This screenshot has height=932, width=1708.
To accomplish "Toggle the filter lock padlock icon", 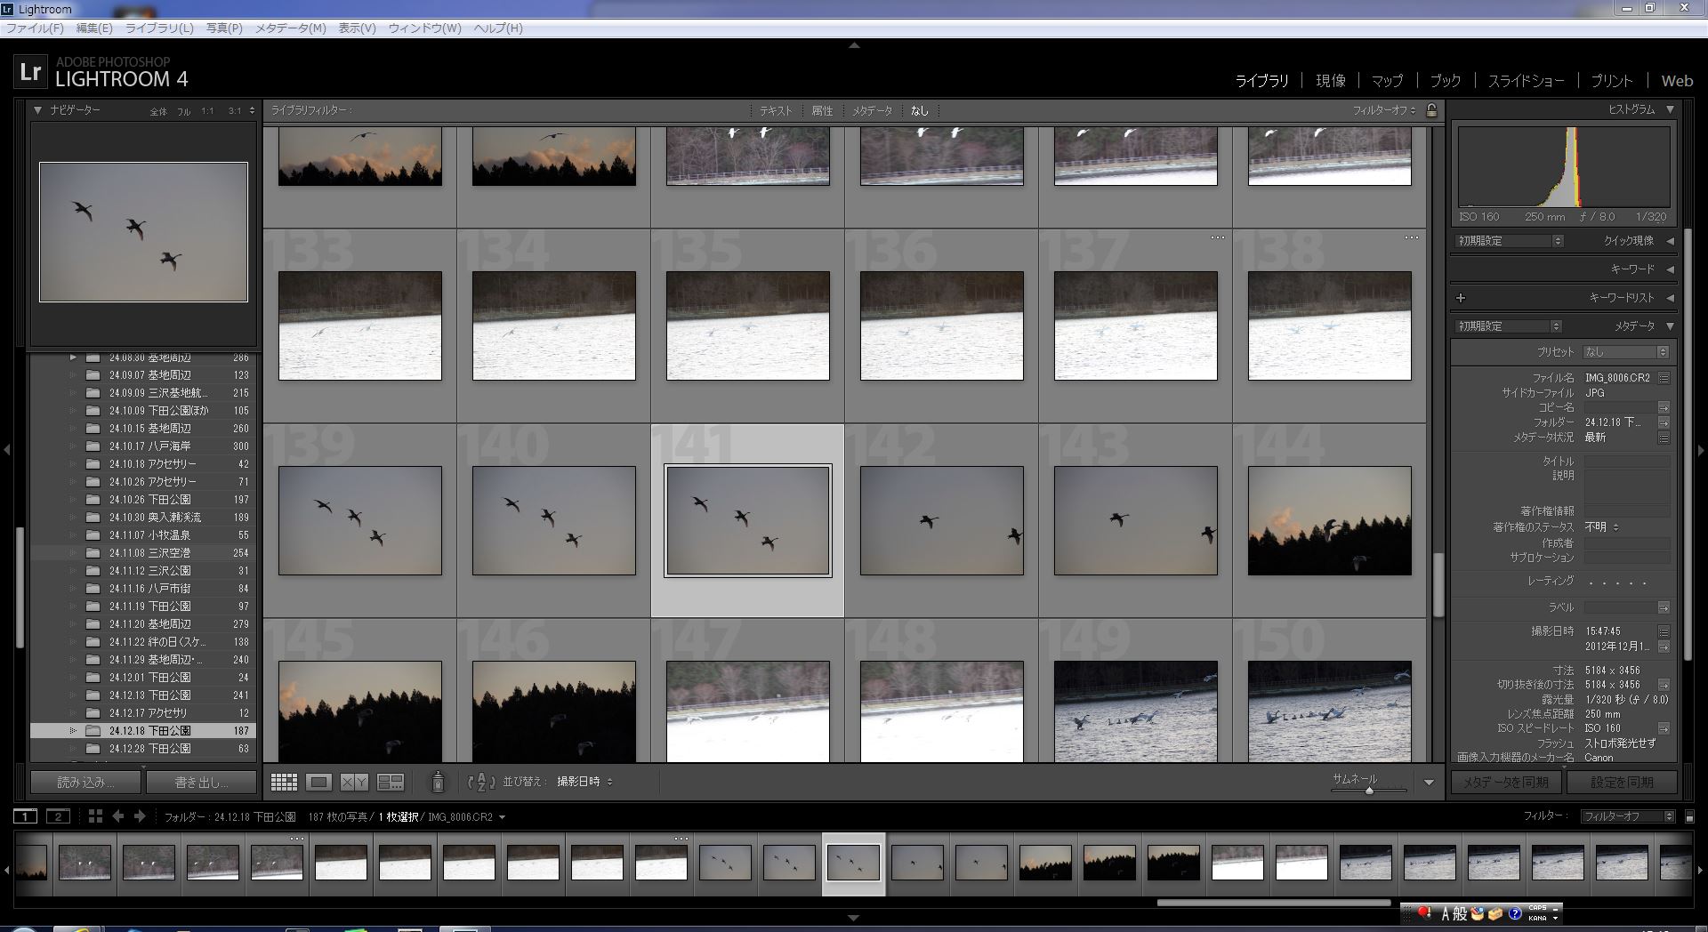I will 1431,110.
